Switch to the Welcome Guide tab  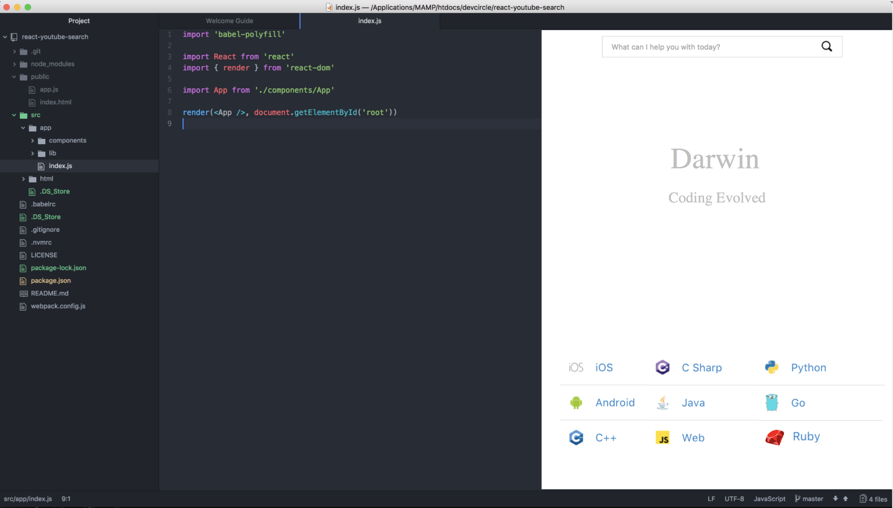click(x=229, y=21)
